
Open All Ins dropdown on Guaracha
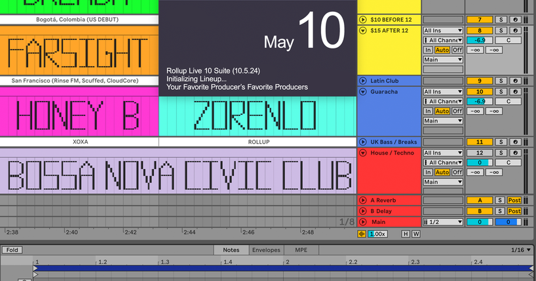[x=443, y=92]
